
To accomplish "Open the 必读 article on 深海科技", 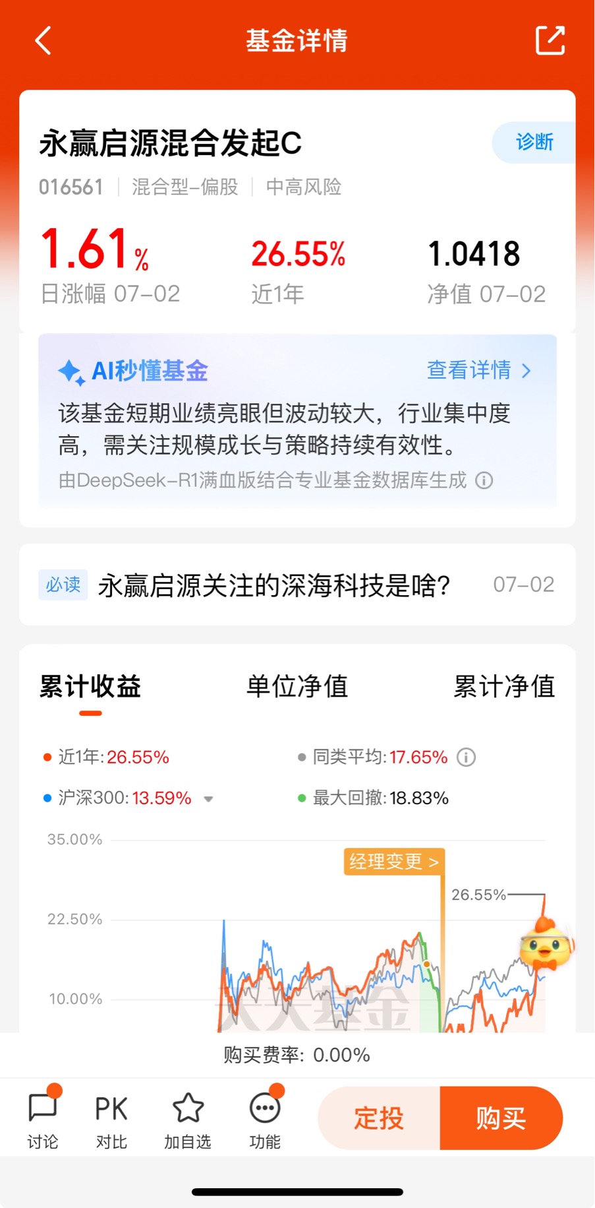I will [x=297, y=585].
